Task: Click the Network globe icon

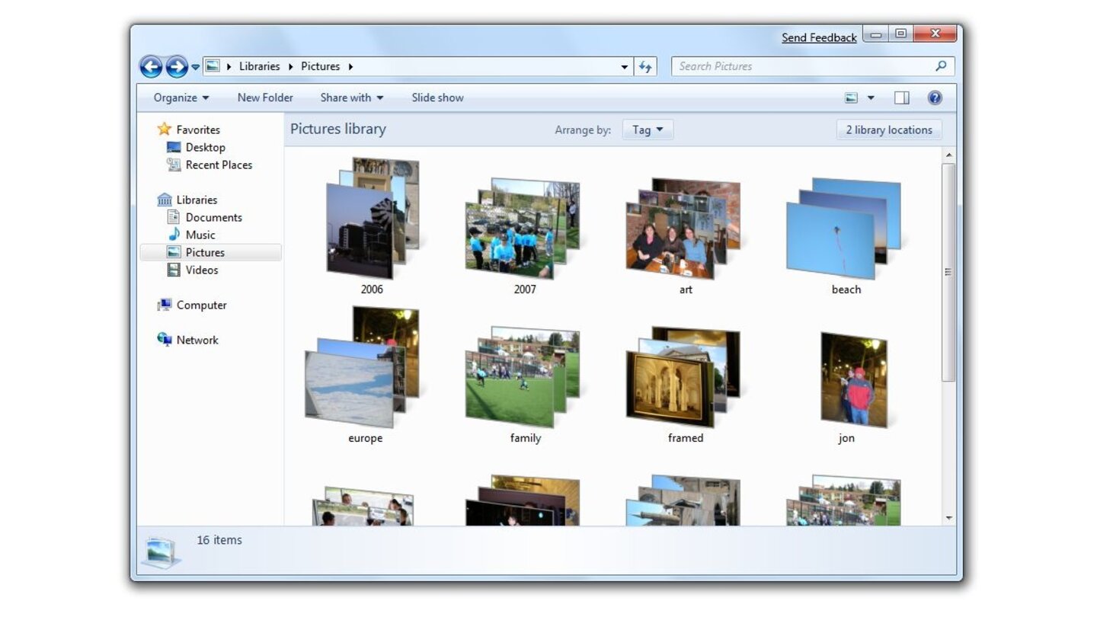Action: point(164,340)
